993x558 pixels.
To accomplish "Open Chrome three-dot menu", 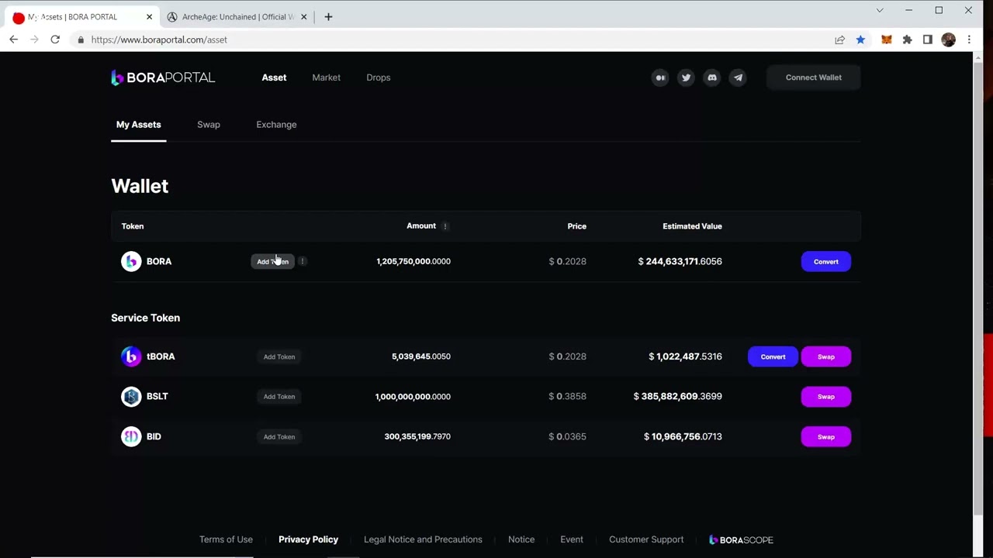I will click(x=969, y=40).
